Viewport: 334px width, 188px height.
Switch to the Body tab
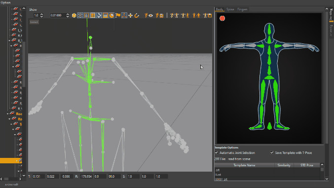pyautogui.click(x=219, y=9)
